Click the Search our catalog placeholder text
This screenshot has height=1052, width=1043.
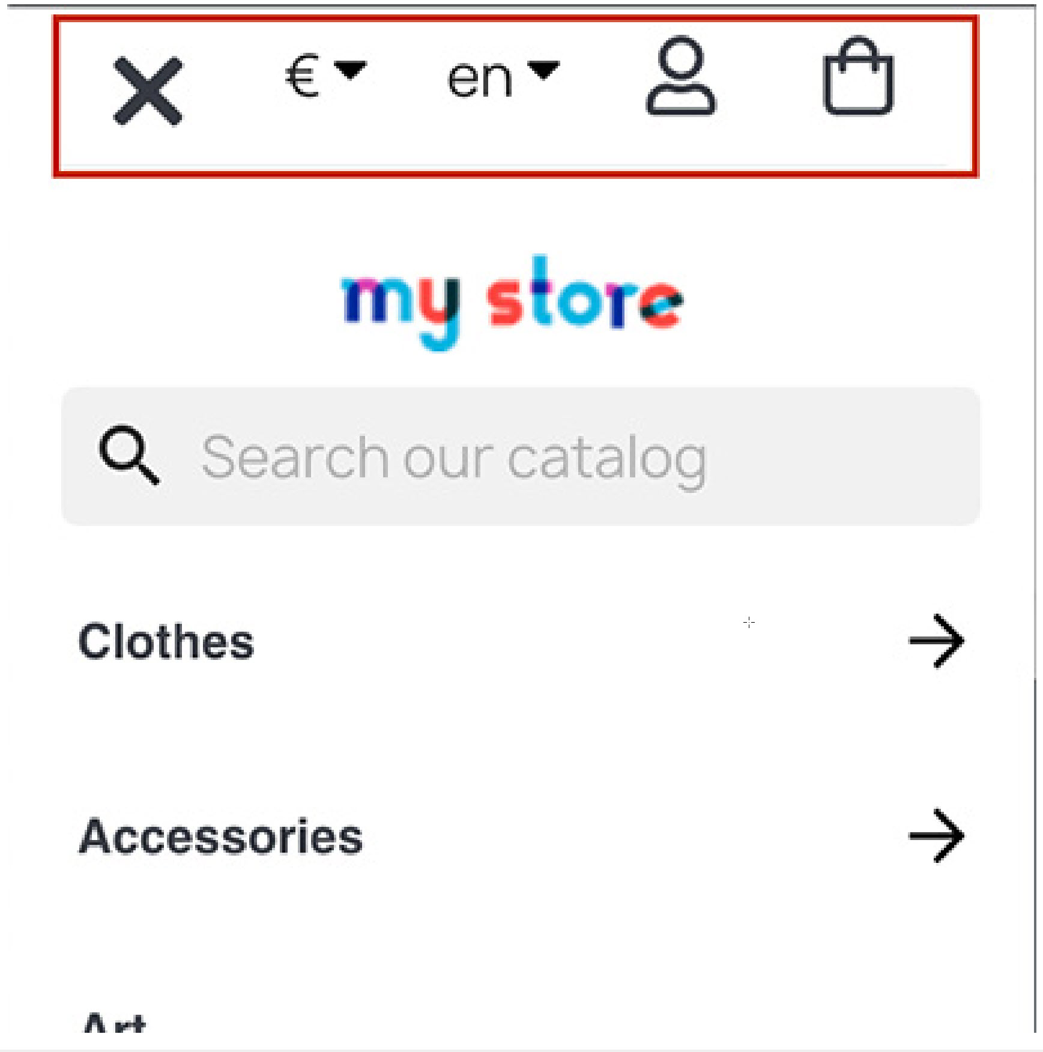454,459
